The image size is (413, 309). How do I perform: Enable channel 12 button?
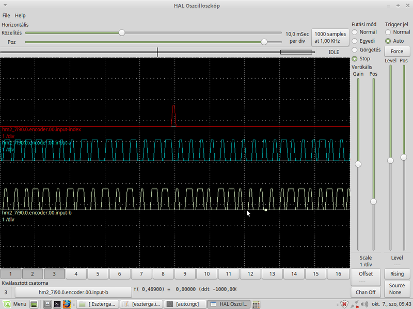(250, 274)
